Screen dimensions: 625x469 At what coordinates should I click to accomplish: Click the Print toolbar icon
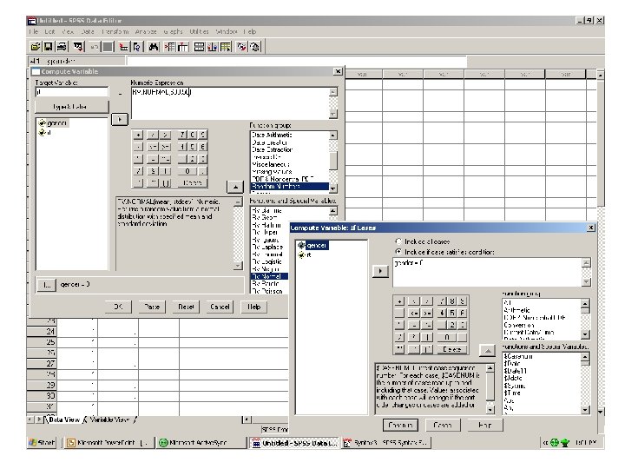click(x=62, y=47)
